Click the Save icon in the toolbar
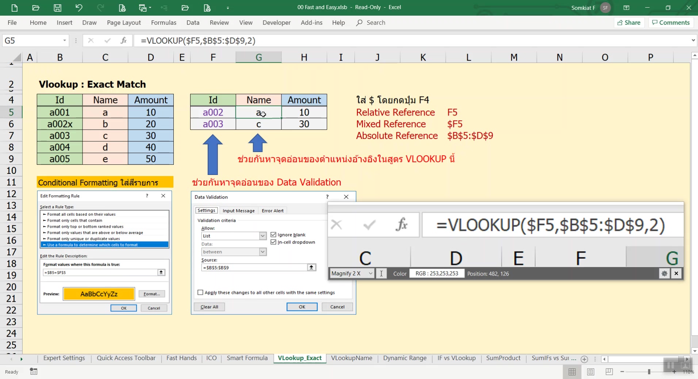 [57, 8]
